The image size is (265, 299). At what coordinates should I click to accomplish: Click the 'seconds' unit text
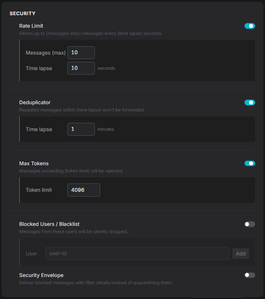click(106, 68)
